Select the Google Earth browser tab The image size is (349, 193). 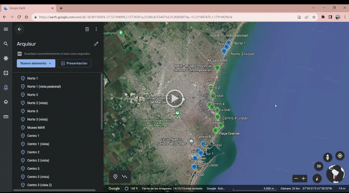point(29,8)
